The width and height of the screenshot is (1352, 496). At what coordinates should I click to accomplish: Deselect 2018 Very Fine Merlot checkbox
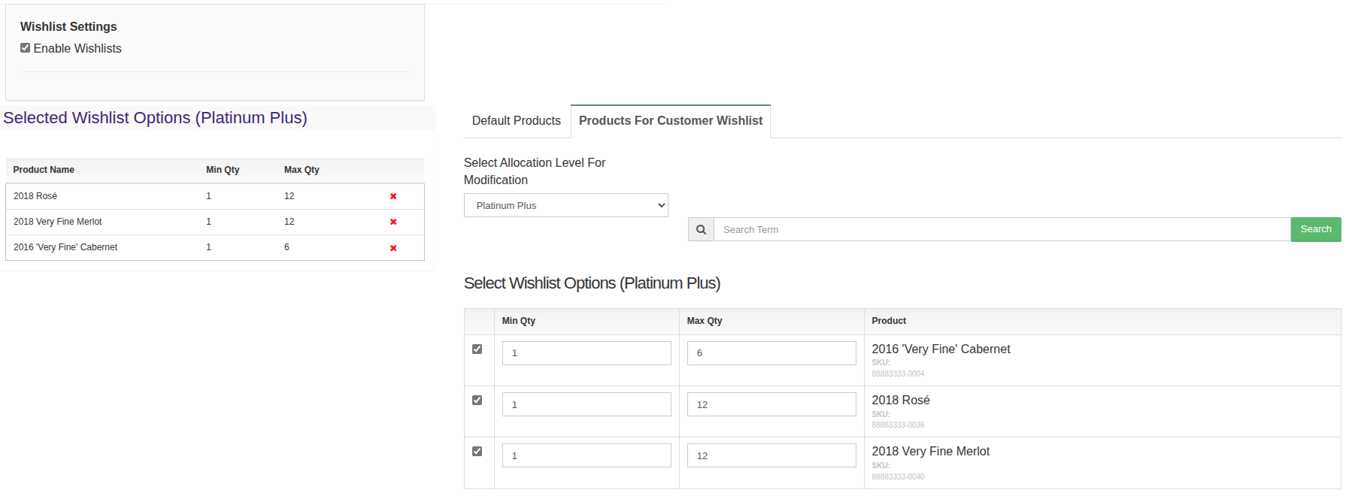coord(477,452)
